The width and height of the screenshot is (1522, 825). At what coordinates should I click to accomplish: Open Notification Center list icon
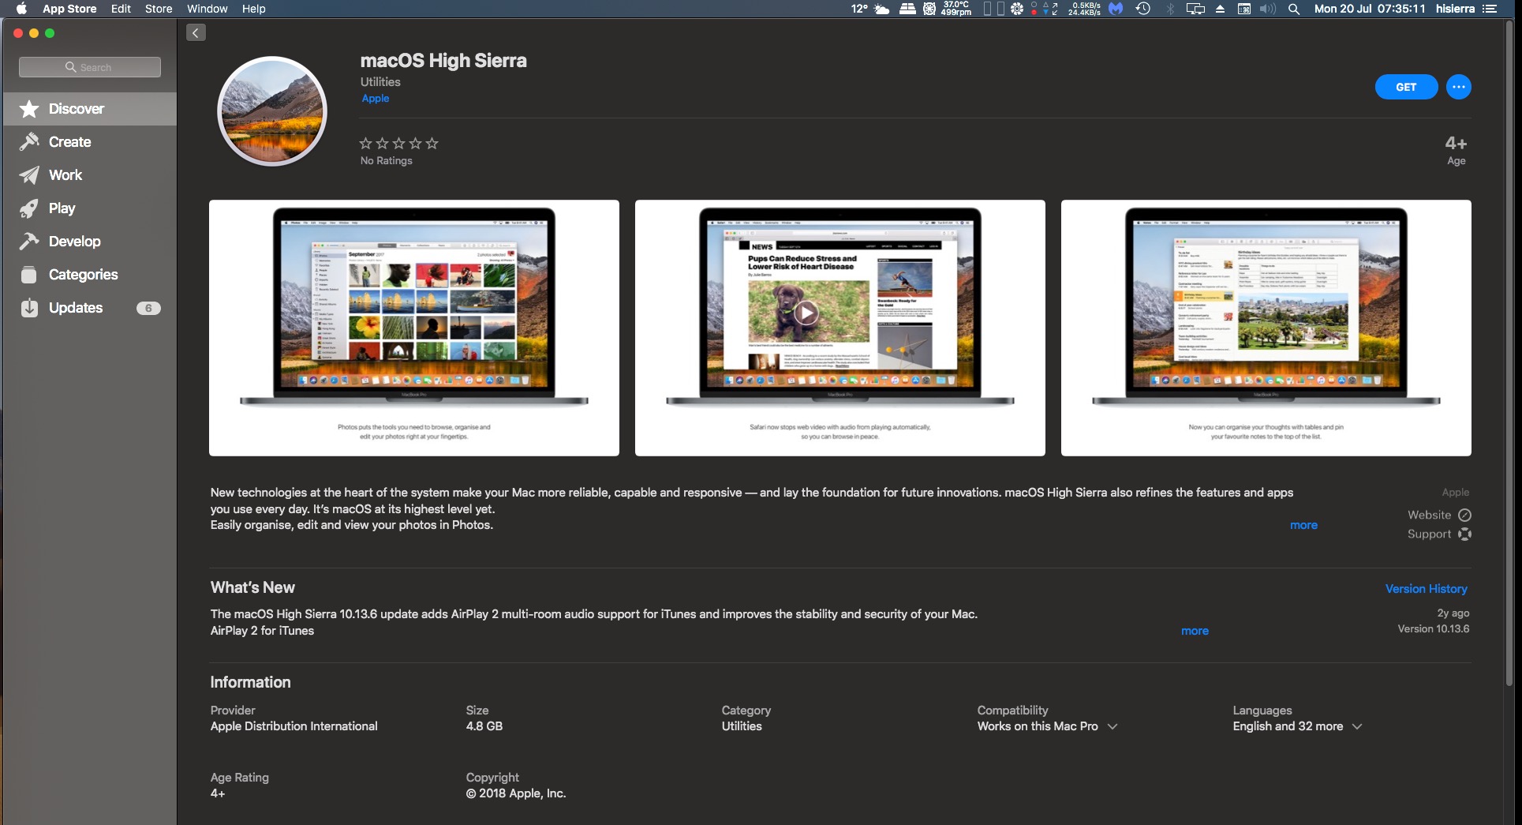(1490, 9)
